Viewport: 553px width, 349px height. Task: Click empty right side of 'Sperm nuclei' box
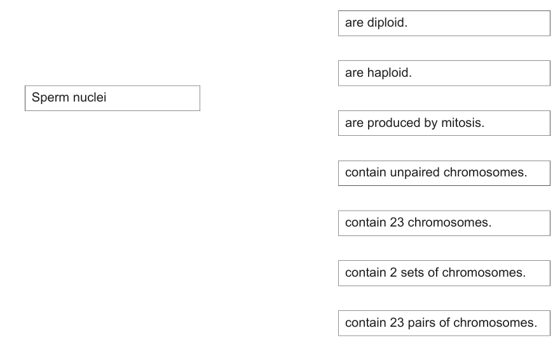click(165, 98)
